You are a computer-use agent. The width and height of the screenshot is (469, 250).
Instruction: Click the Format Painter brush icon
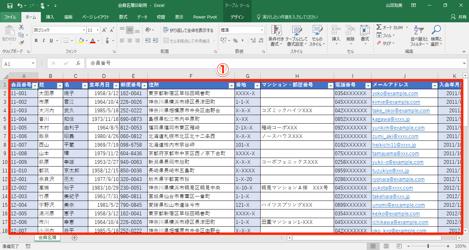click(x=21, y=43)
